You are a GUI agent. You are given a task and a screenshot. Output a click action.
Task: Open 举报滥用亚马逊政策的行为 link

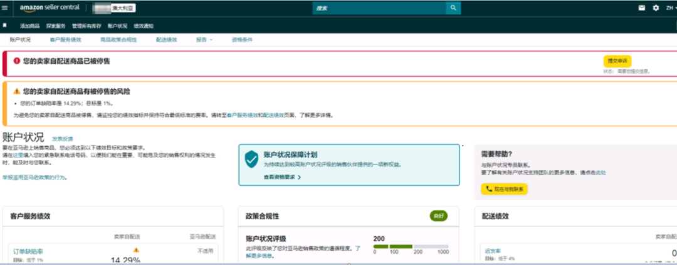click(x=34, y=177)
